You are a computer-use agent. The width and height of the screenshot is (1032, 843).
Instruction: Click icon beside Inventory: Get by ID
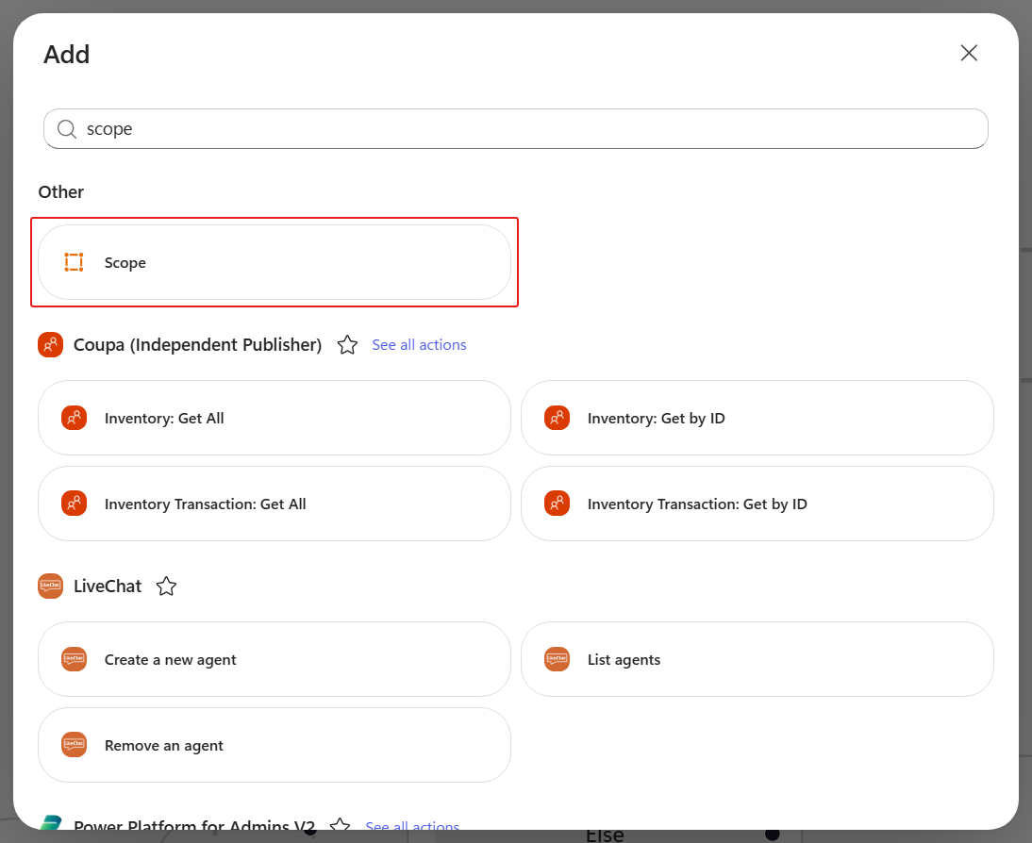pos(557,418)
